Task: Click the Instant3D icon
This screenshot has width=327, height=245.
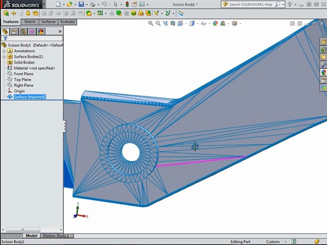Action: tap(180, 13)
